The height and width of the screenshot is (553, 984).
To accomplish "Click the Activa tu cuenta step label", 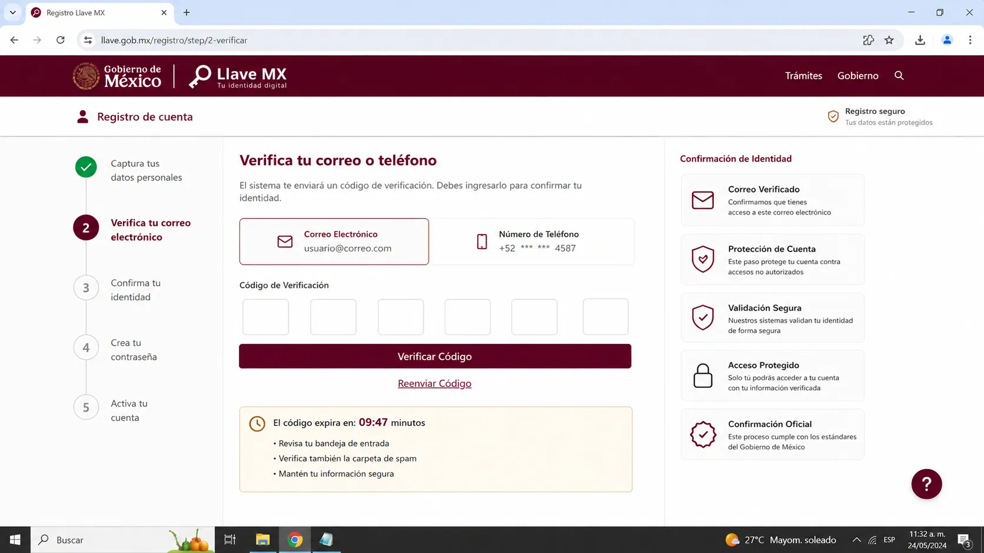I will pos(129,410).
